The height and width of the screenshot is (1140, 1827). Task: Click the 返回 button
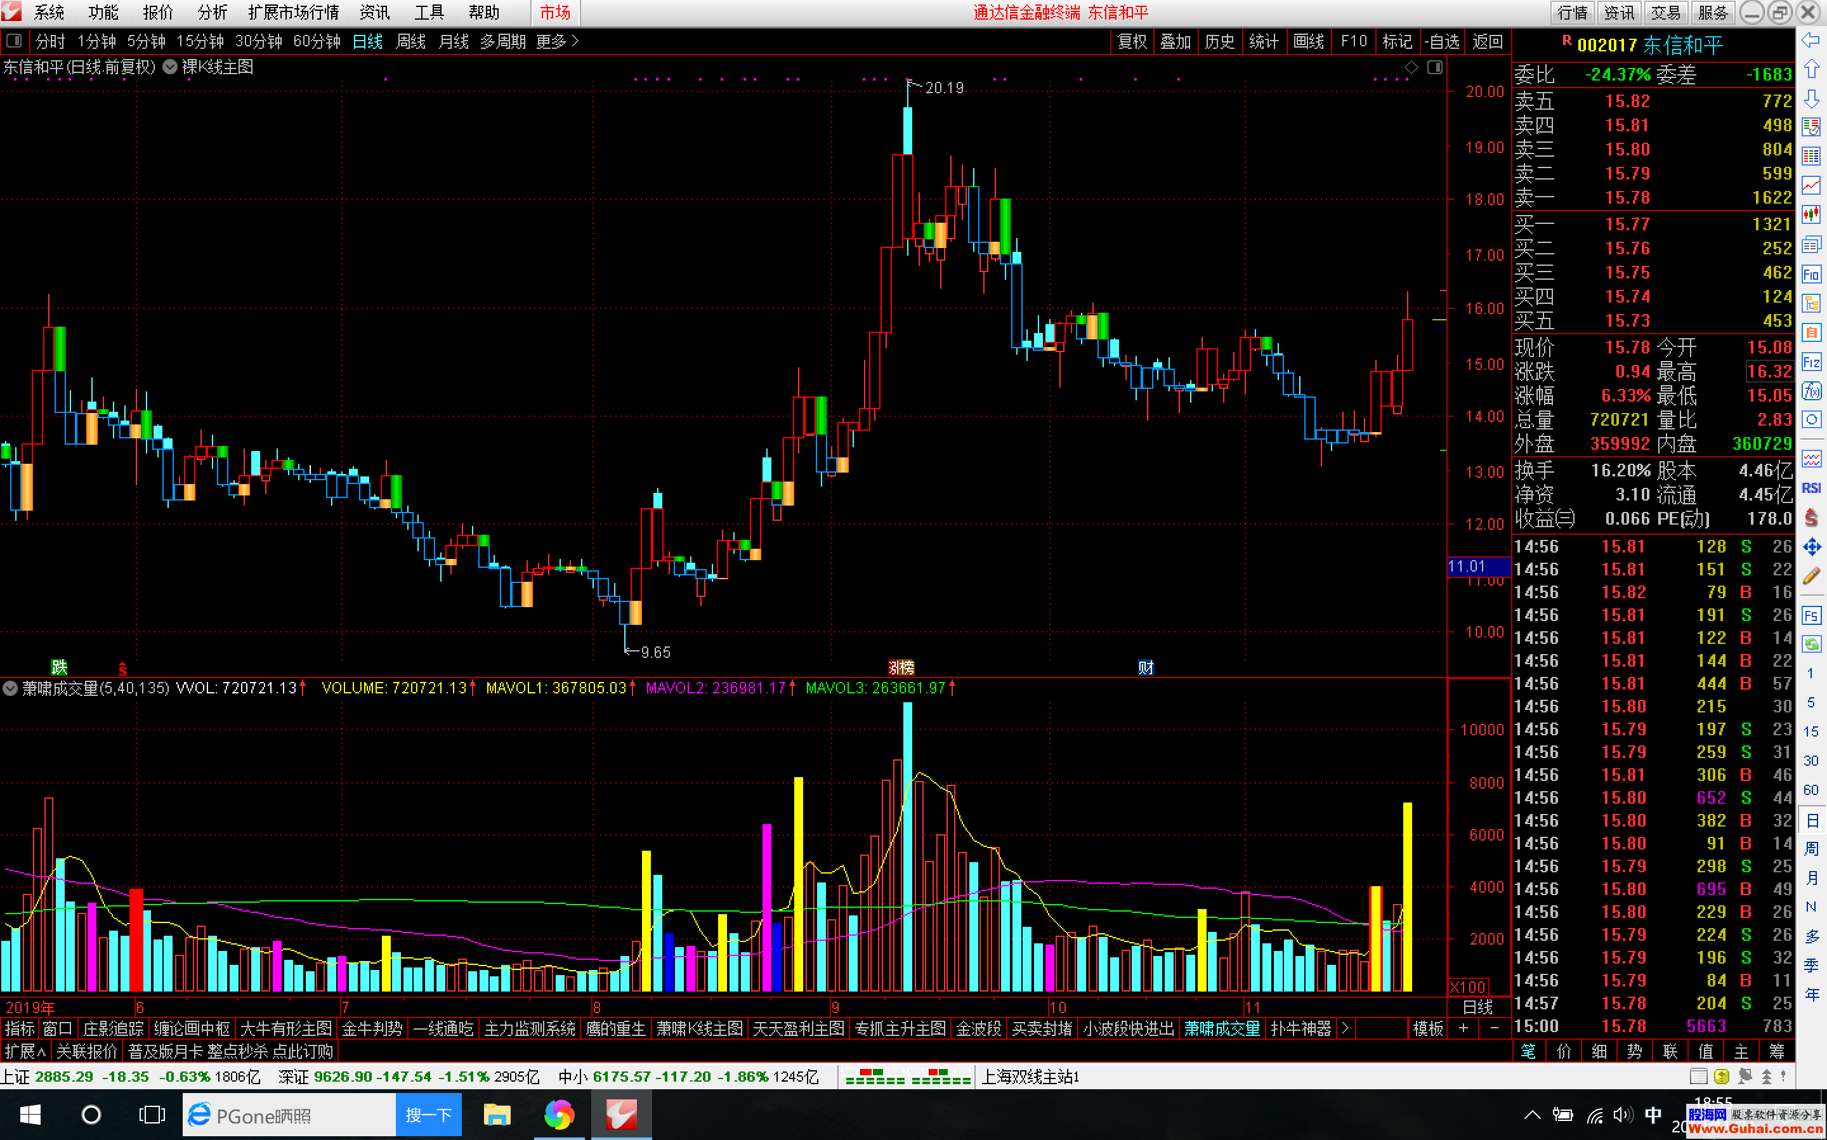pos(1487,41)
